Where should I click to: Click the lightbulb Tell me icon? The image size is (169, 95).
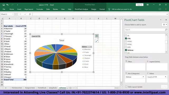coord(109,9)
